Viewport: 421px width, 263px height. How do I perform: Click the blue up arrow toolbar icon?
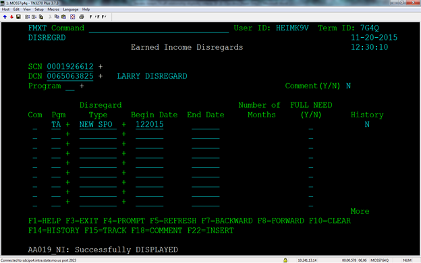[5, 17]
